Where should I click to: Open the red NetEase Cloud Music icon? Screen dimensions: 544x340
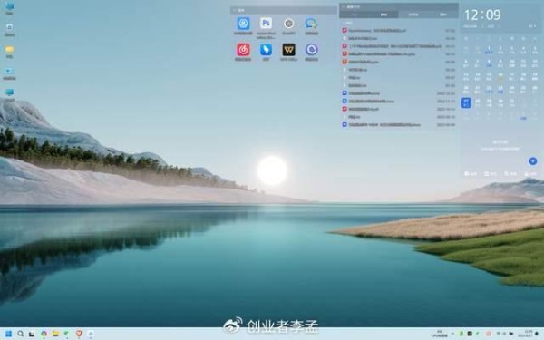(243, 50)
